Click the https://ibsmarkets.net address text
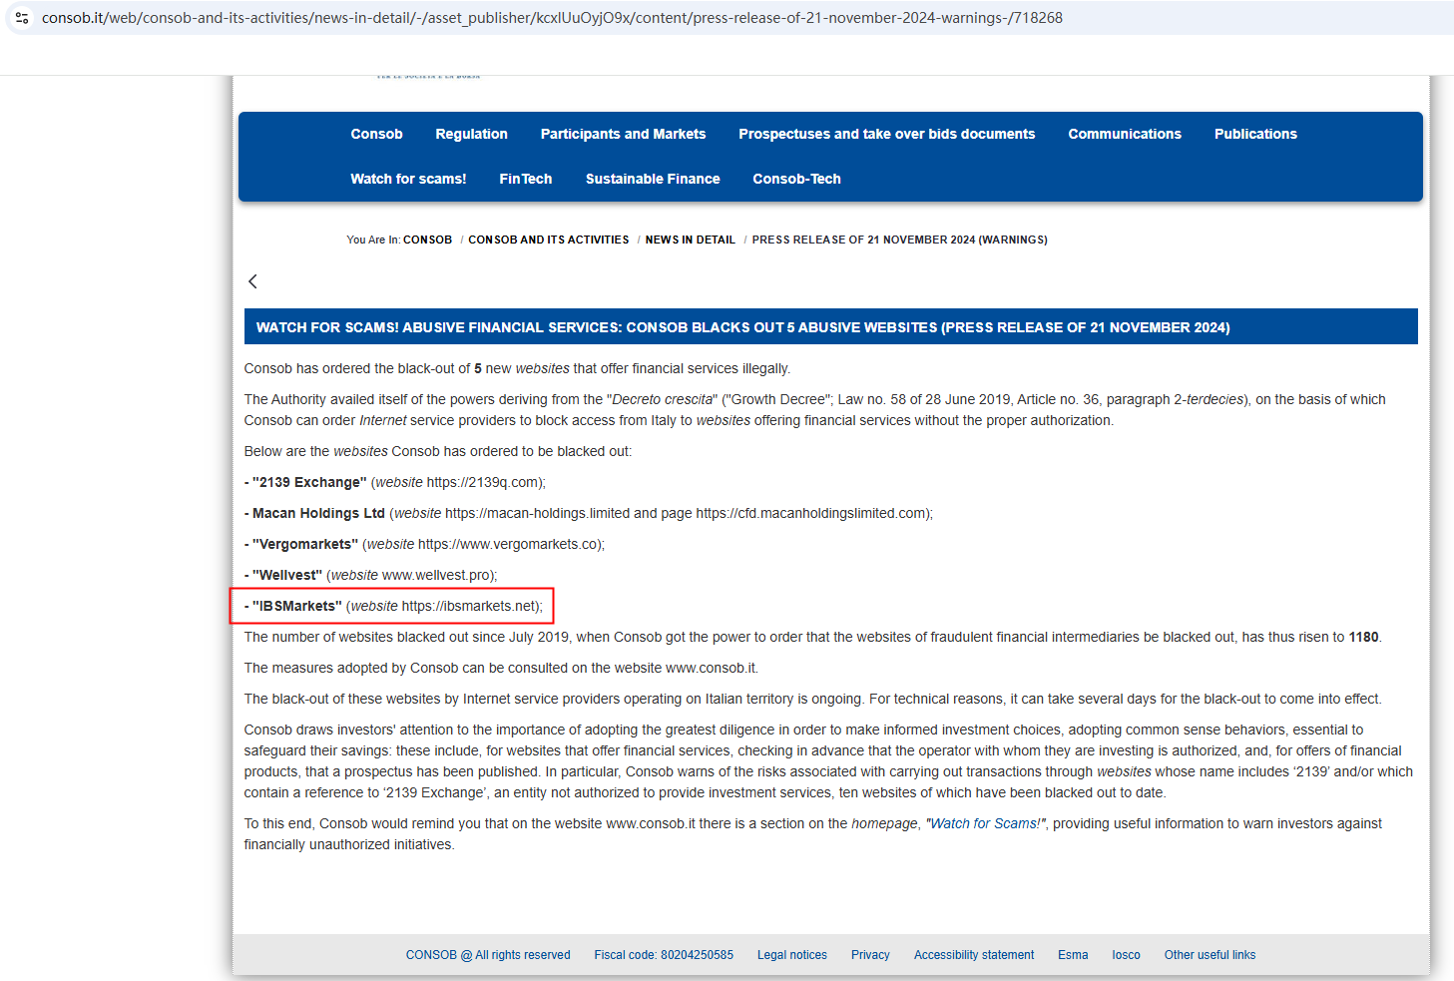The height and width of the screenshot is (981, 1454). (x=470, y=606)
